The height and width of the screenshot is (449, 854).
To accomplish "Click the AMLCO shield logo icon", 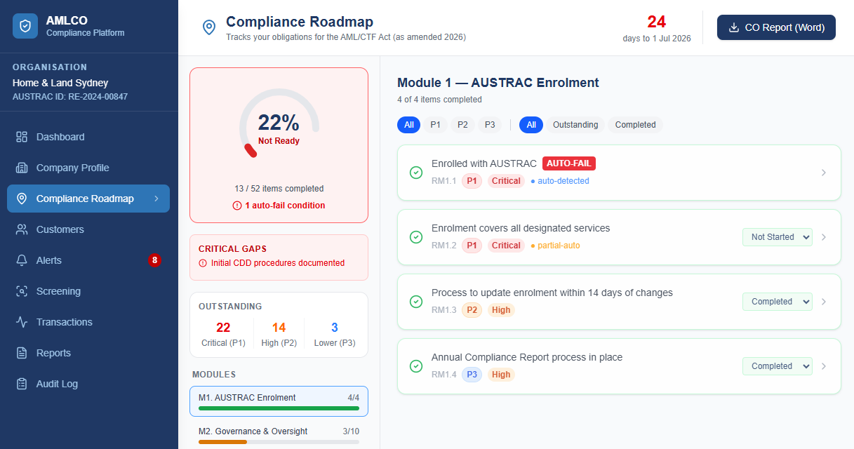I will coord(25,26).
